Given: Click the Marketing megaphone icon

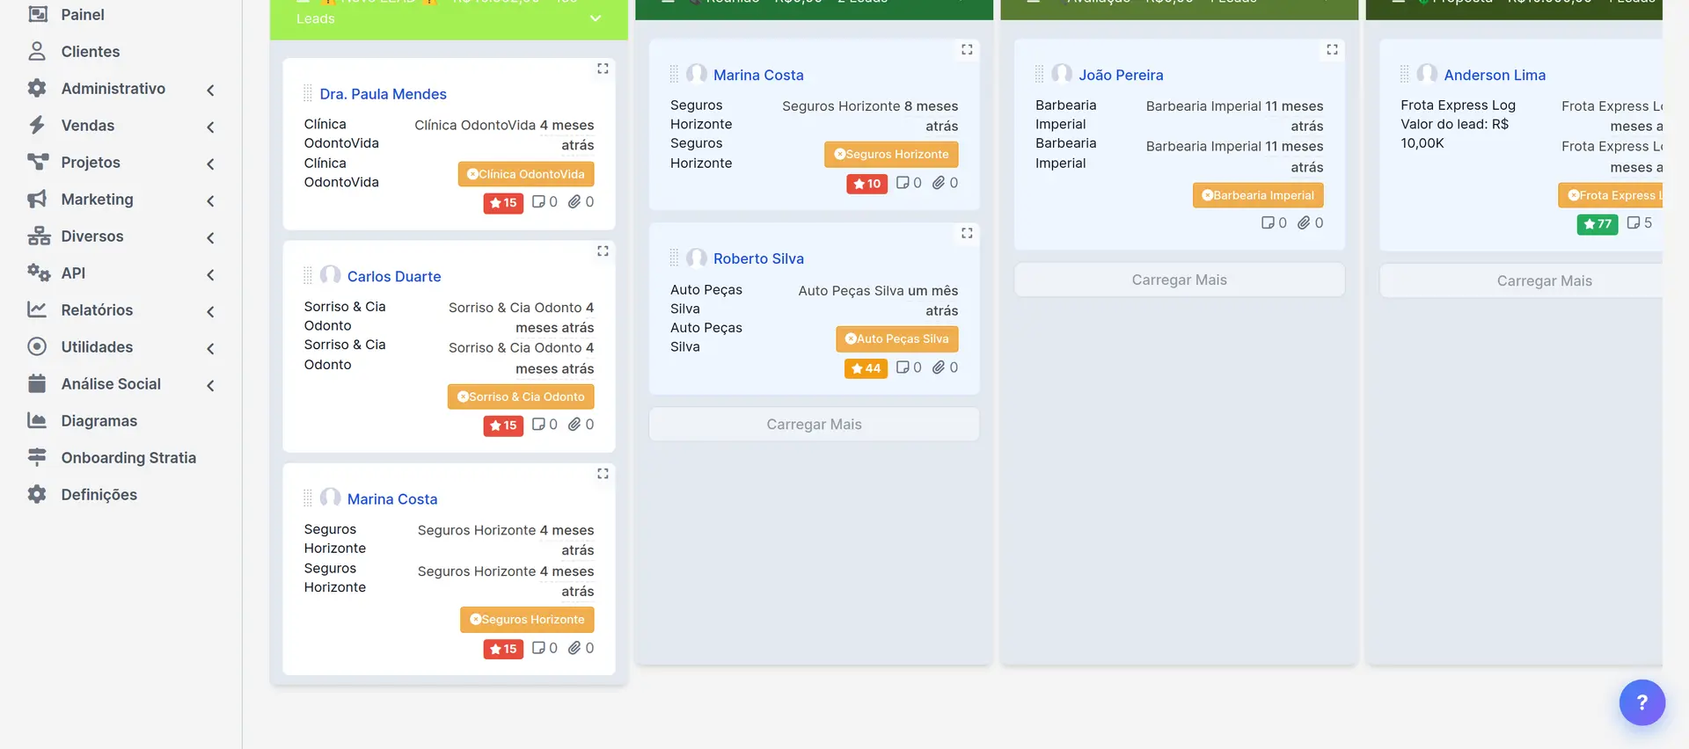Looking at the screenshot, I should (x=37, y=199).
